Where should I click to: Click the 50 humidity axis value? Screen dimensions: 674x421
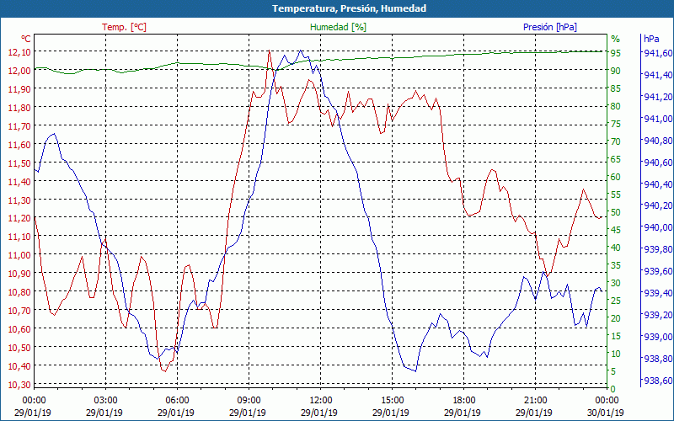(616, 212)
